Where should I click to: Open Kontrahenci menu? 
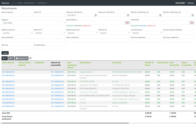42,3
